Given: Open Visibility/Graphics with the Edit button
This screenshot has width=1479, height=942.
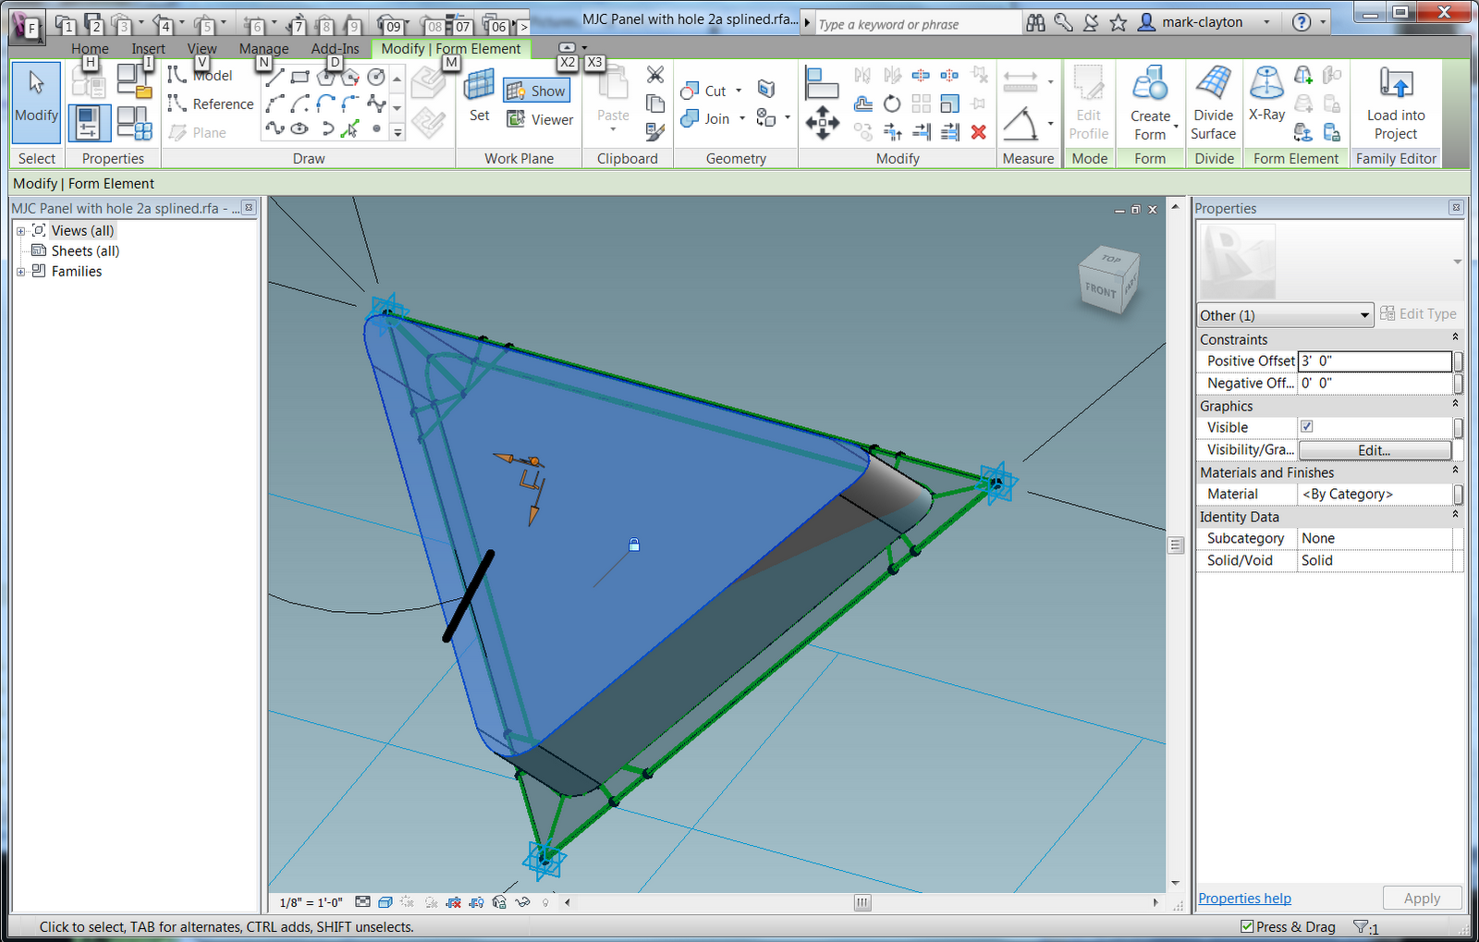Looking at the screenshot, I should [x=1375, y=449].
